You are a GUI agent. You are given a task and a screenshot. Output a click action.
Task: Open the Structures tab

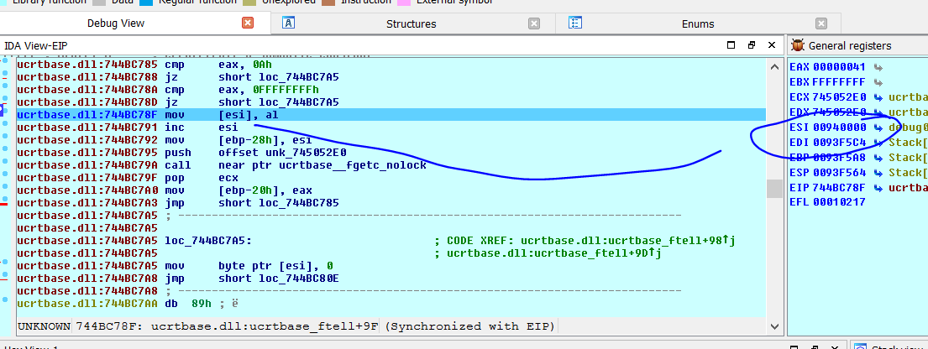point(411,23)
